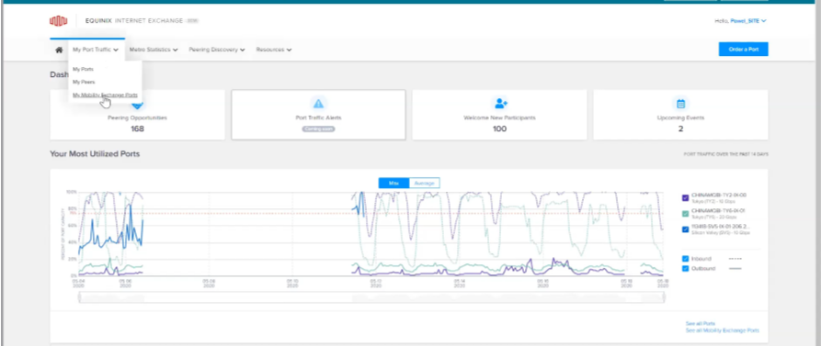Toggle the Inbound traffic checkbox

685,259
